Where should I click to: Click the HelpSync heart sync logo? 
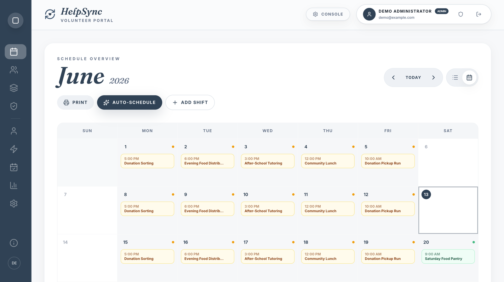(50, 14)
